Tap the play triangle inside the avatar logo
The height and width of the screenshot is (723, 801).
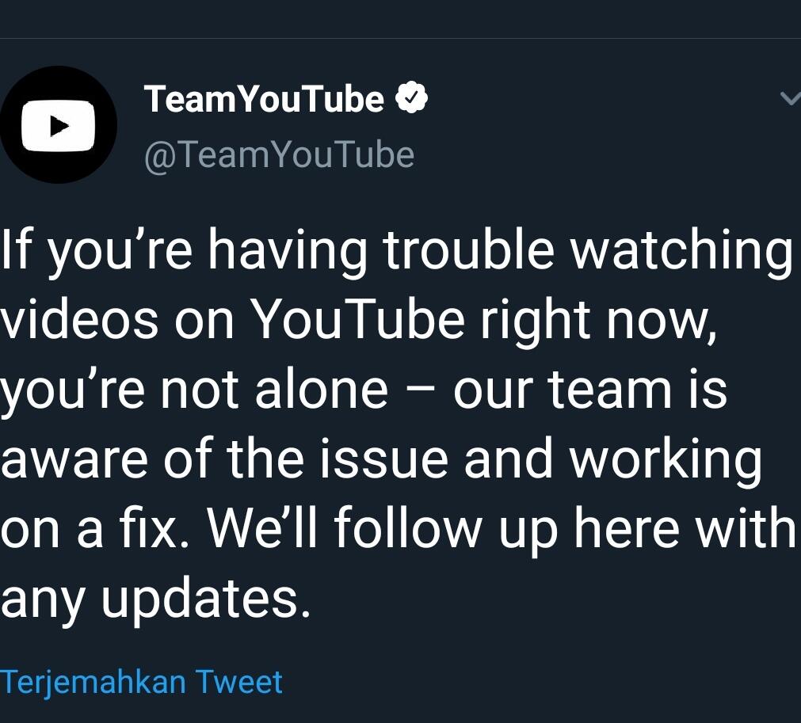[x=59, y=126]
